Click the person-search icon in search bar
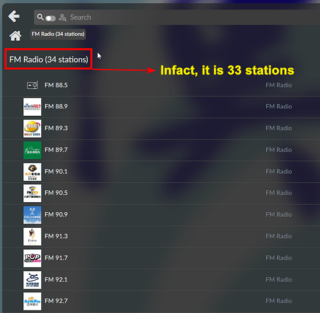Viewport: 320px width, 313px height. coord(63,18)
